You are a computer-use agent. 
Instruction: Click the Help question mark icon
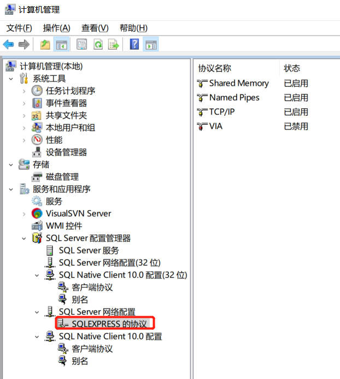(134, 44)
